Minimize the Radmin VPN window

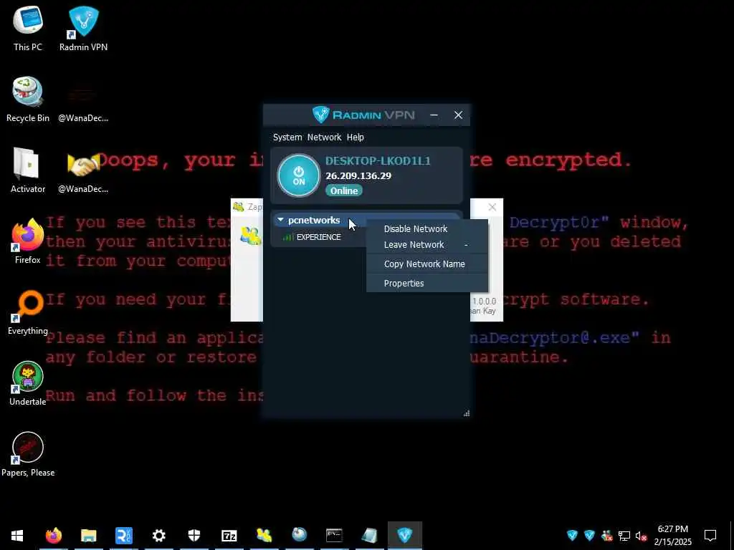coord(434,115)
